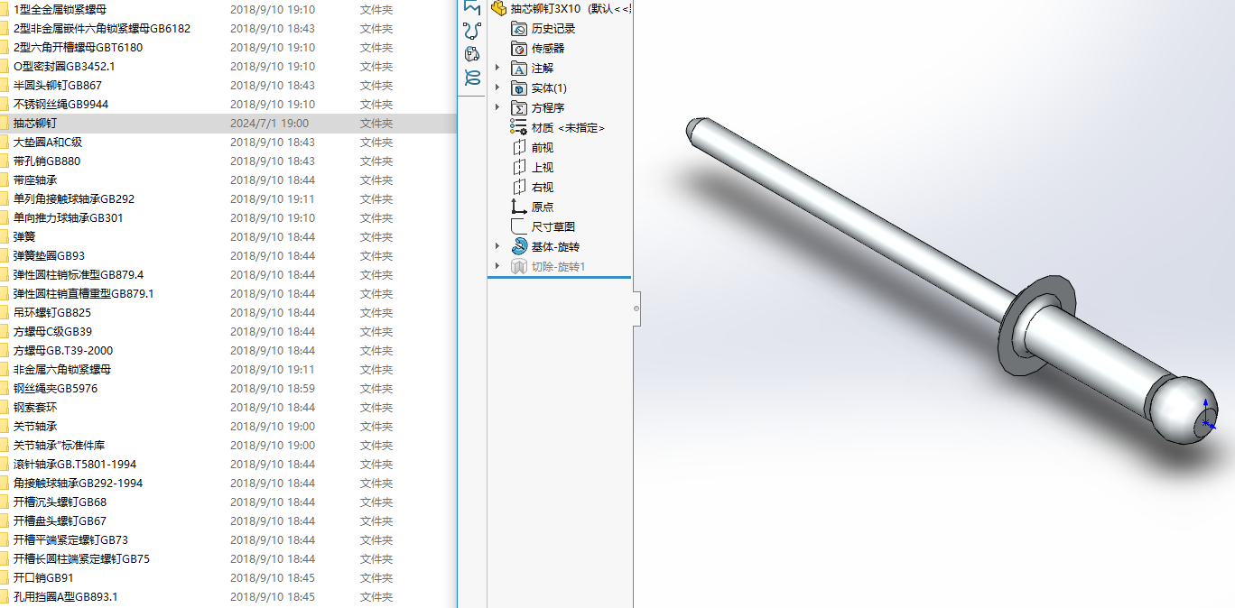
Task: Click the folder icon of 关节轴承
Action: (4, 427)
